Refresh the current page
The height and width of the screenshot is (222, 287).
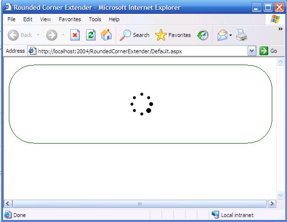[x=91, y=35]
